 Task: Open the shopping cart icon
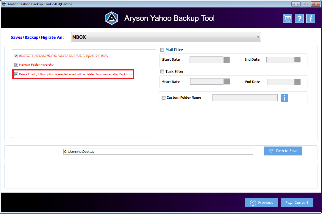point(287,18)
